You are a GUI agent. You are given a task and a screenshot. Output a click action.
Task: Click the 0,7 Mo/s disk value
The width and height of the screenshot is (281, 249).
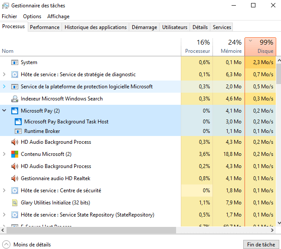pyautogui.click(x=263, y=74)
